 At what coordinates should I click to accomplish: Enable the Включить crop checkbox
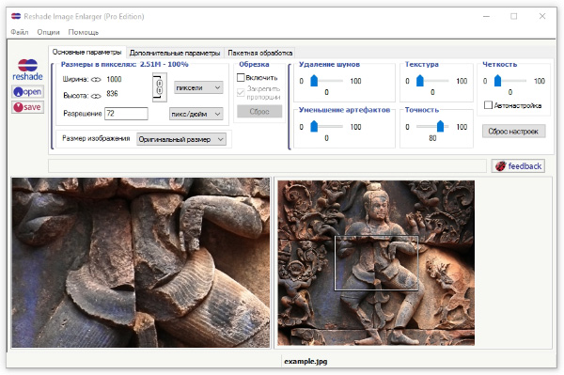click(x=241, y=78)
